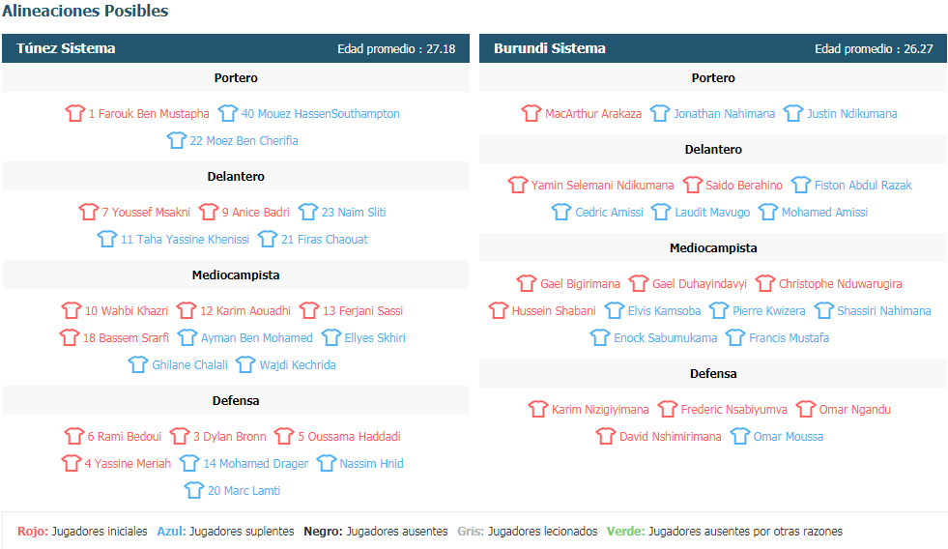Click the blue jersey icon beside Mouez Hassen
This screenshot has width=948, height=549.
[x=228, y=113]
